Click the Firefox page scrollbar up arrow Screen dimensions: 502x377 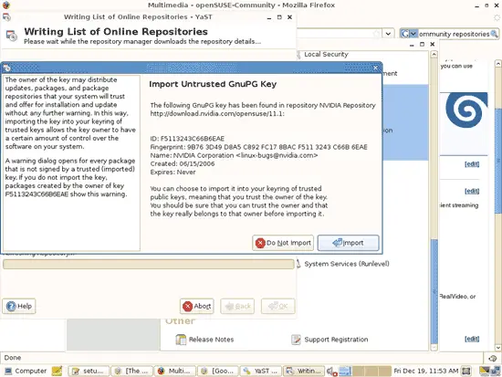tap(498, 63)
